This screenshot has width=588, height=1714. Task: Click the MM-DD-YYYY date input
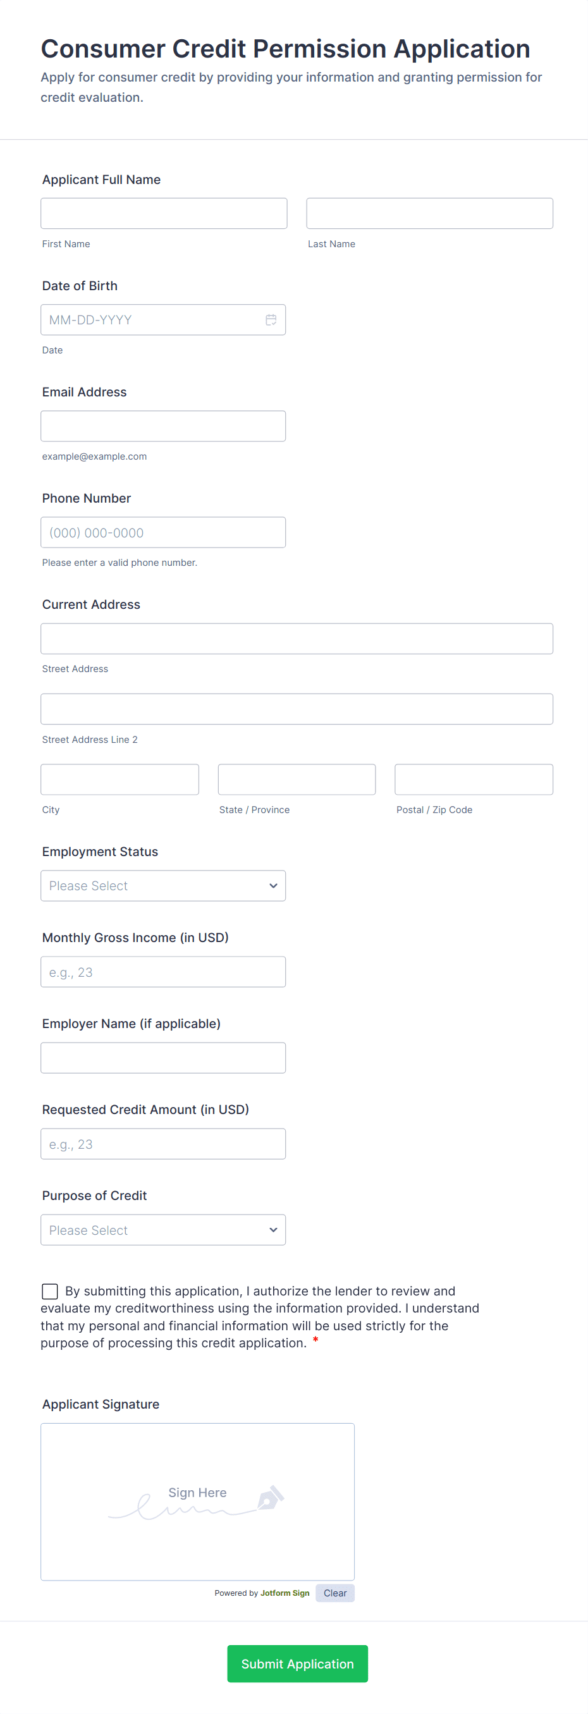pos(153,320)
